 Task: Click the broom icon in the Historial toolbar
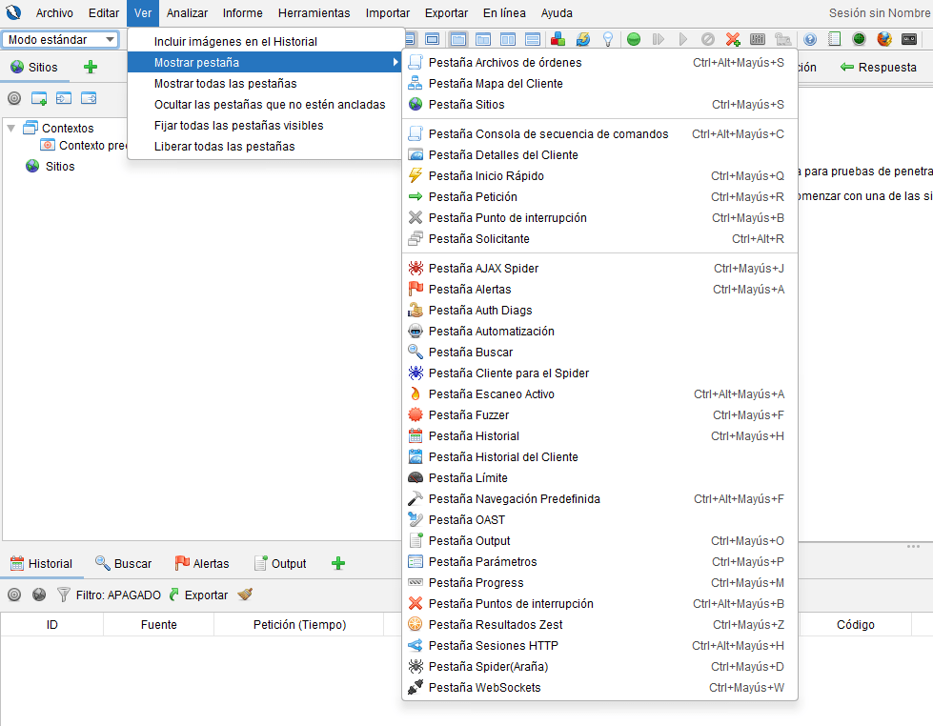[x=245, y=595]
